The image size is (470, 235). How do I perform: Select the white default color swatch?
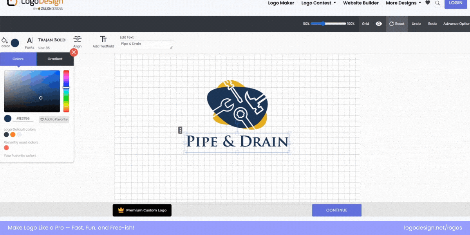(x=19, y=135)
